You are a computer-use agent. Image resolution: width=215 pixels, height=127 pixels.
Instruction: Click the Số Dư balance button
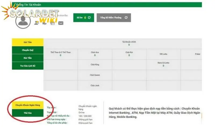(84, 17)
